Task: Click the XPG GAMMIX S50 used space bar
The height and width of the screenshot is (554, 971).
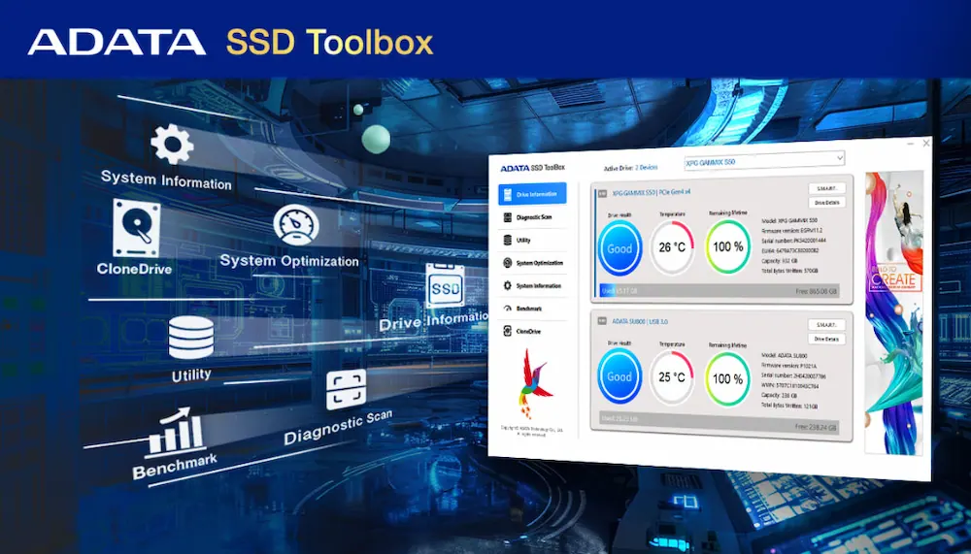Action: [x=716, y=290]
